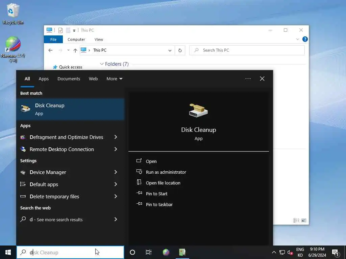Expand Delete temporary files arrow
This screenshot has width=346, height=259.
click(x=116, y=196)
